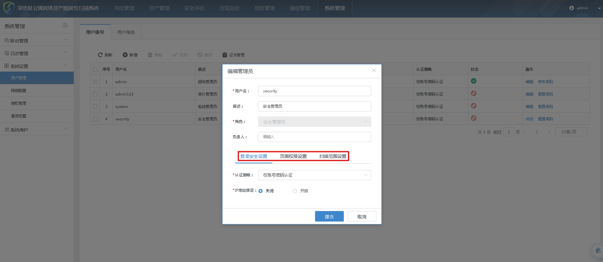Click the 系统设置 grid icon in sidebar
The width and height of the screenshot is (603, 262).
[7, 66]
